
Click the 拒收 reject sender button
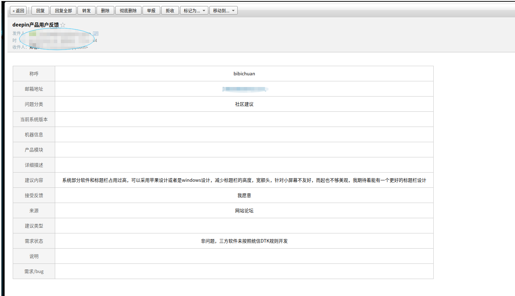(170, 10)
